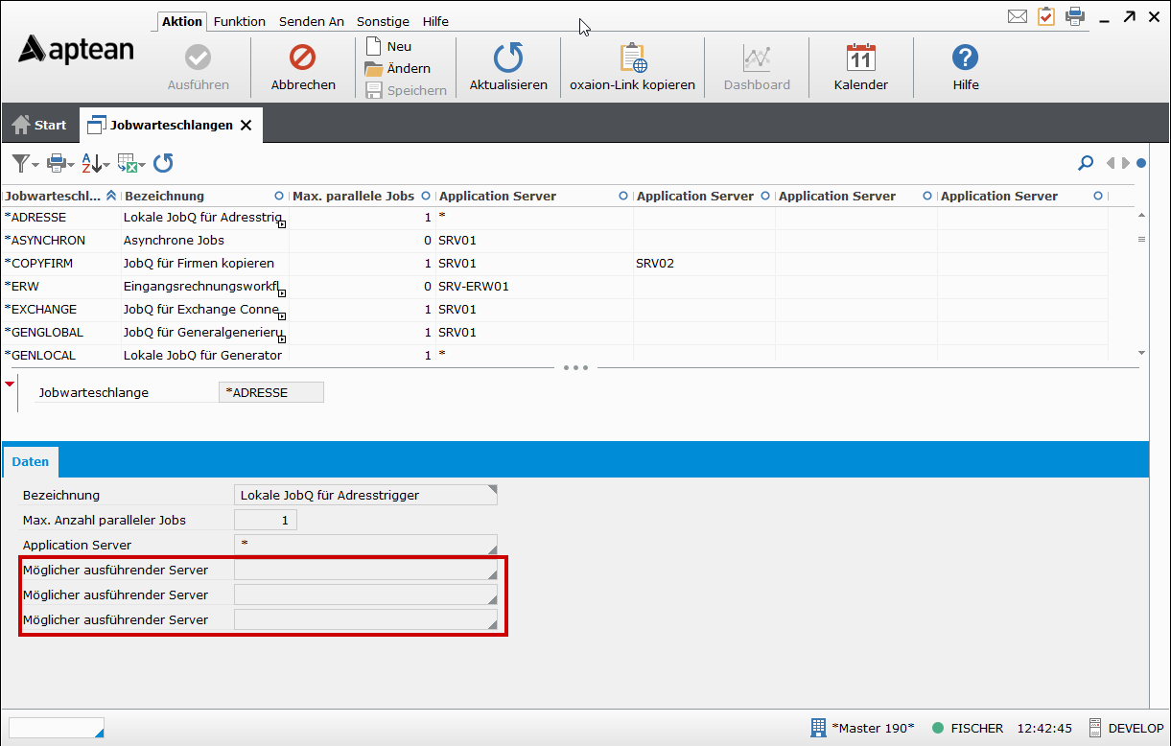
Task: Open the Funktion menu
Action: [239, 21]
